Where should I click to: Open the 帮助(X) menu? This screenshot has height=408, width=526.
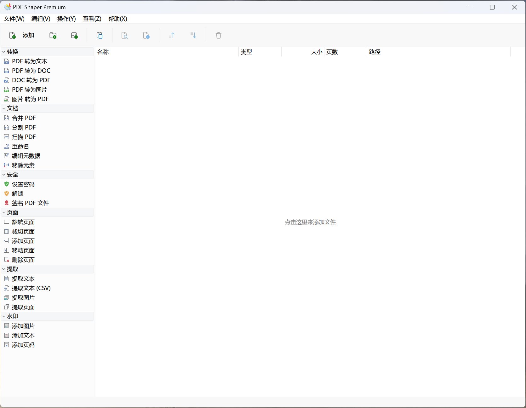pos(117,19)
